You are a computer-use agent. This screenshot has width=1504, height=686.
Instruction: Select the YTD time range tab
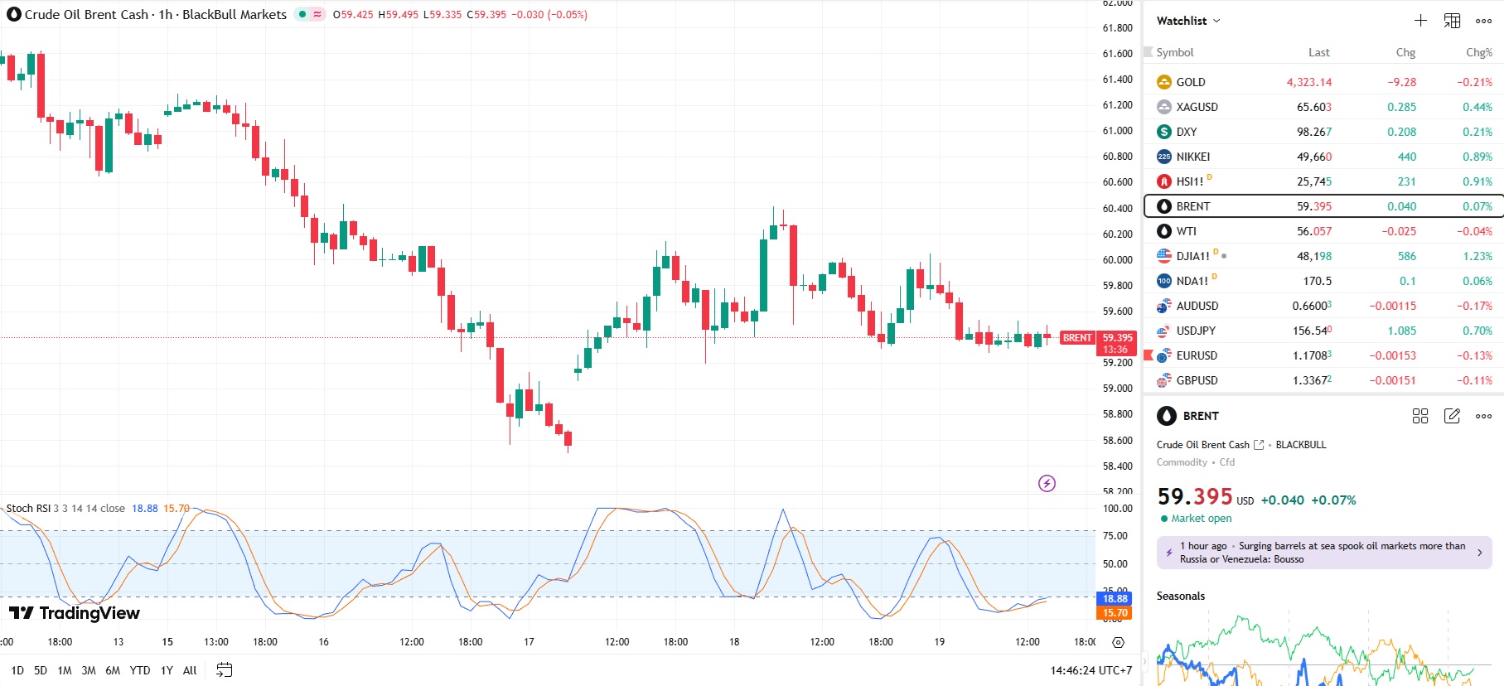tap(140, 670)
